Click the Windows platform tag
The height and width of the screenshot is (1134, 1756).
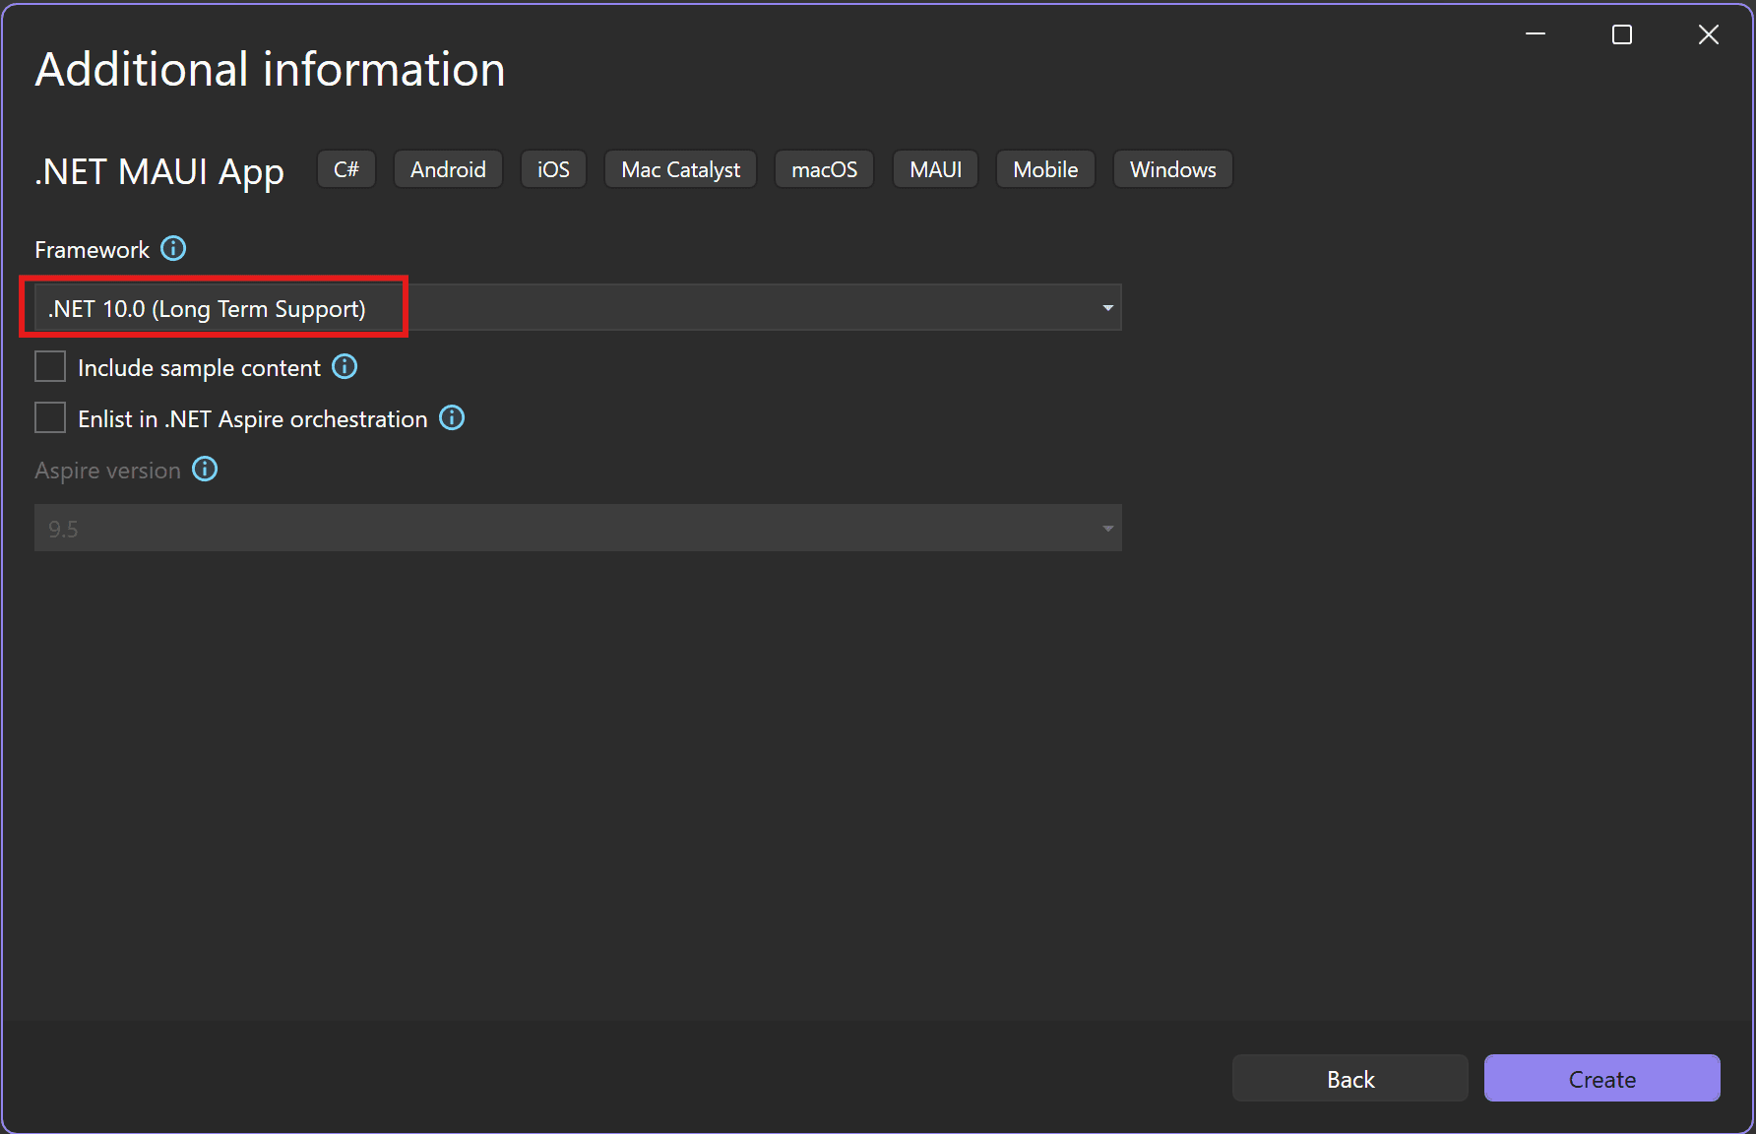1172,169
